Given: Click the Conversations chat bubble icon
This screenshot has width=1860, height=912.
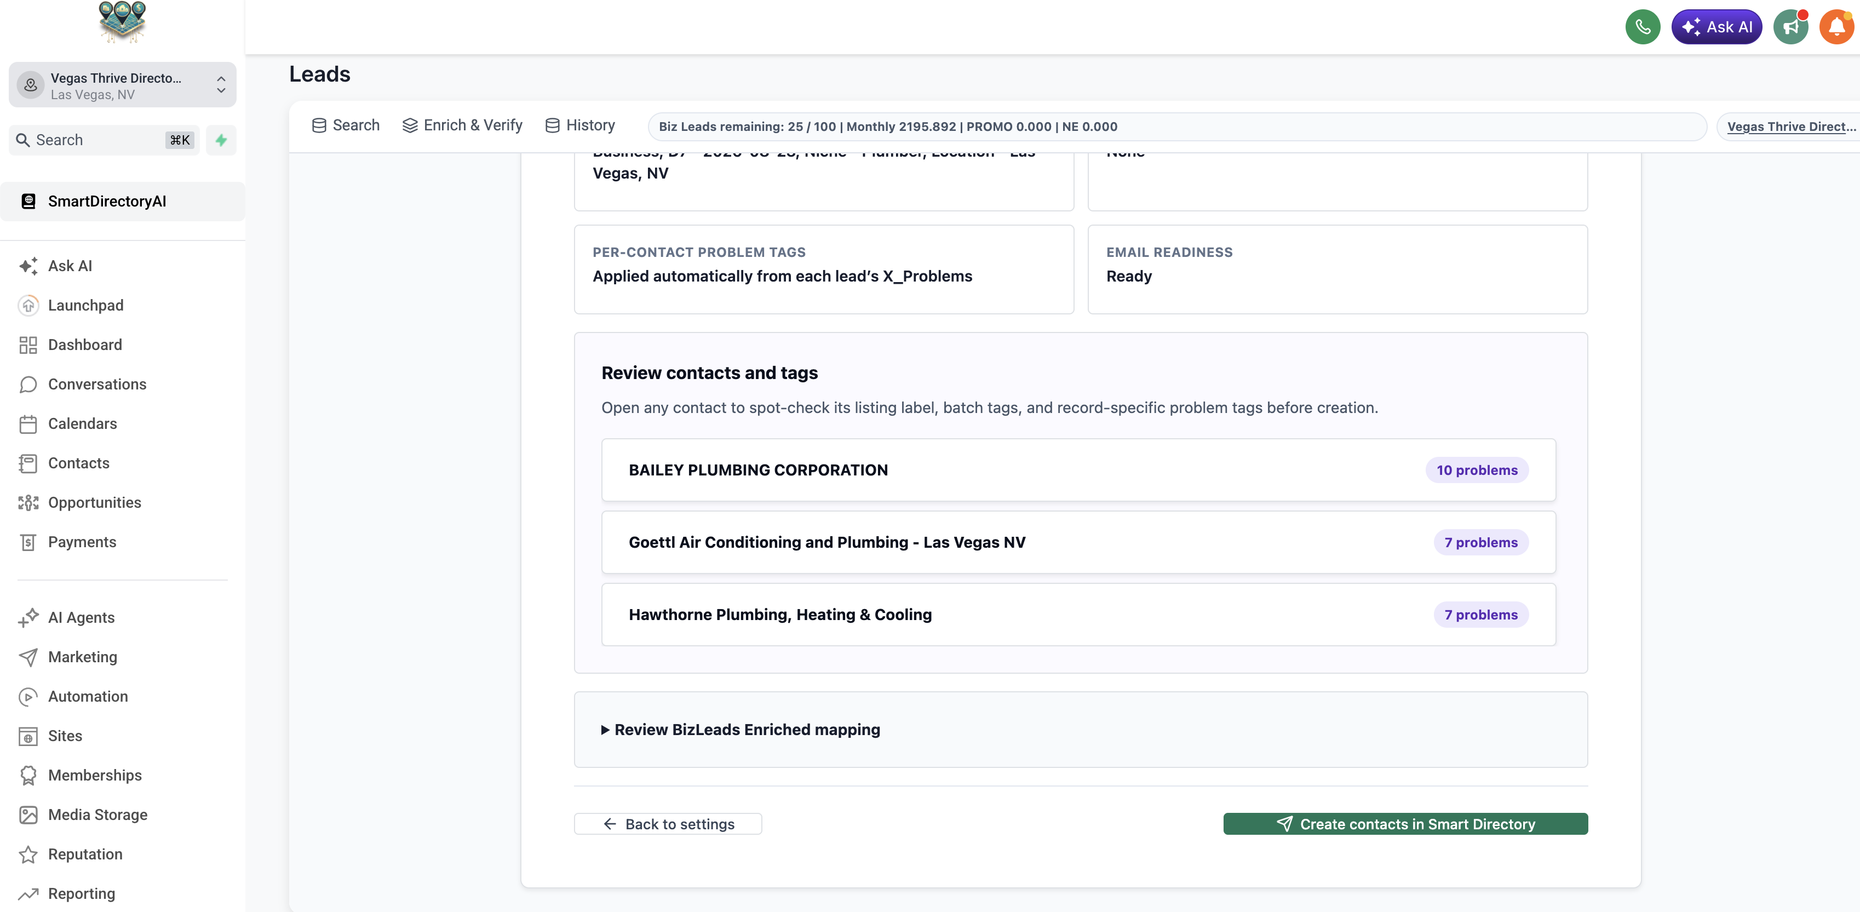Looking at the screenshot, I should 28,385.
